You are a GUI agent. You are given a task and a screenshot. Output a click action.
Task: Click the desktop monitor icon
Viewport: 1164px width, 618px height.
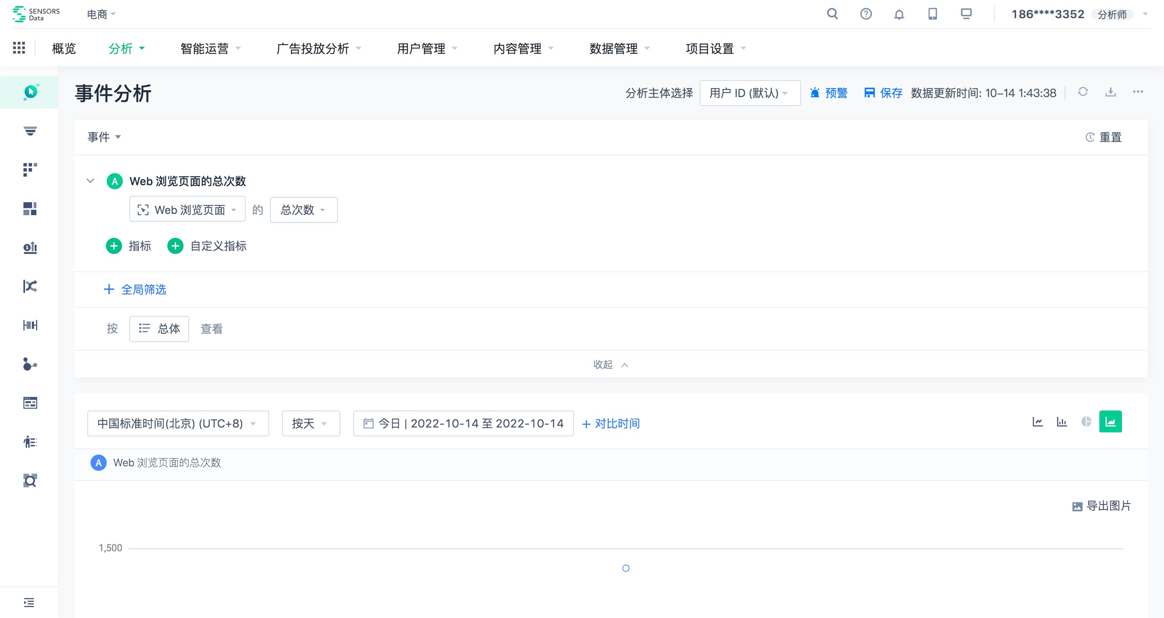(x=966, y=14)
